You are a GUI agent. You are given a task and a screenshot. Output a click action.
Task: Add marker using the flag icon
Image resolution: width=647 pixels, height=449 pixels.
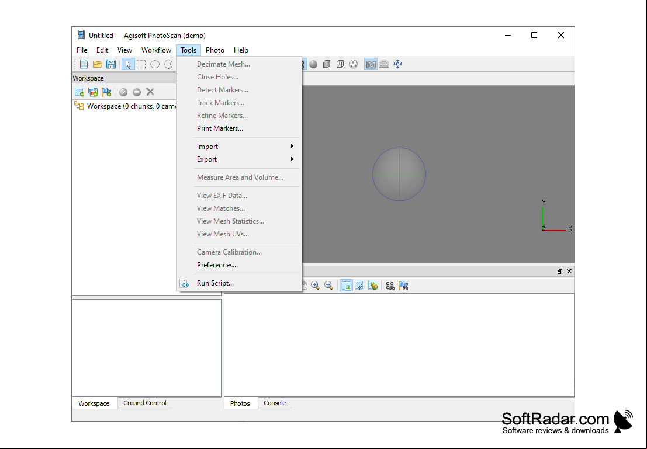[106, 92]
